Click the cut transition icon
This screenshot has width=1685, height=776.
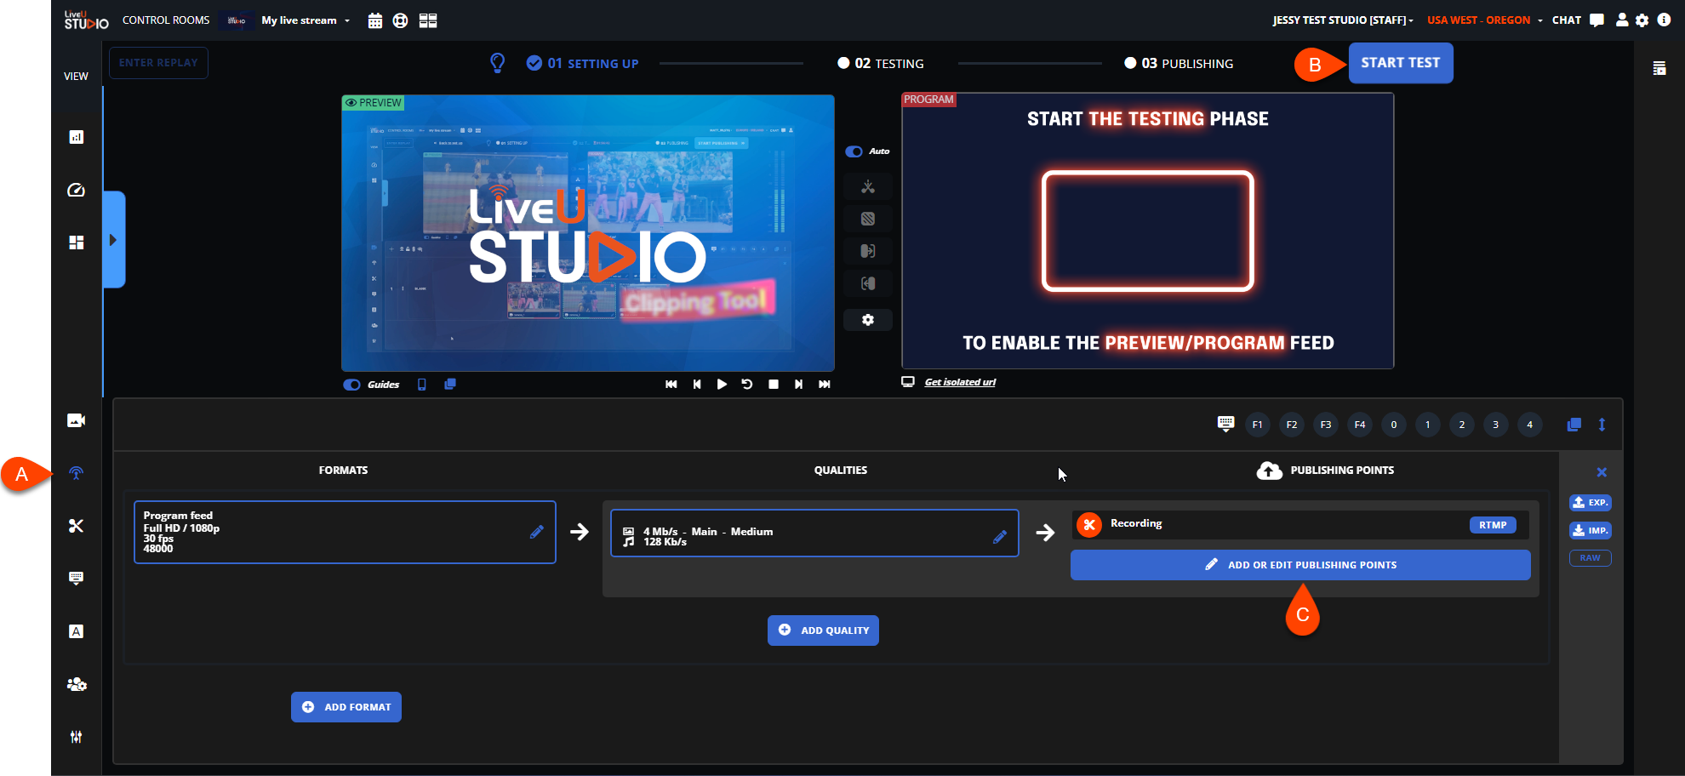pyautogui.click(x=868, y=186)
